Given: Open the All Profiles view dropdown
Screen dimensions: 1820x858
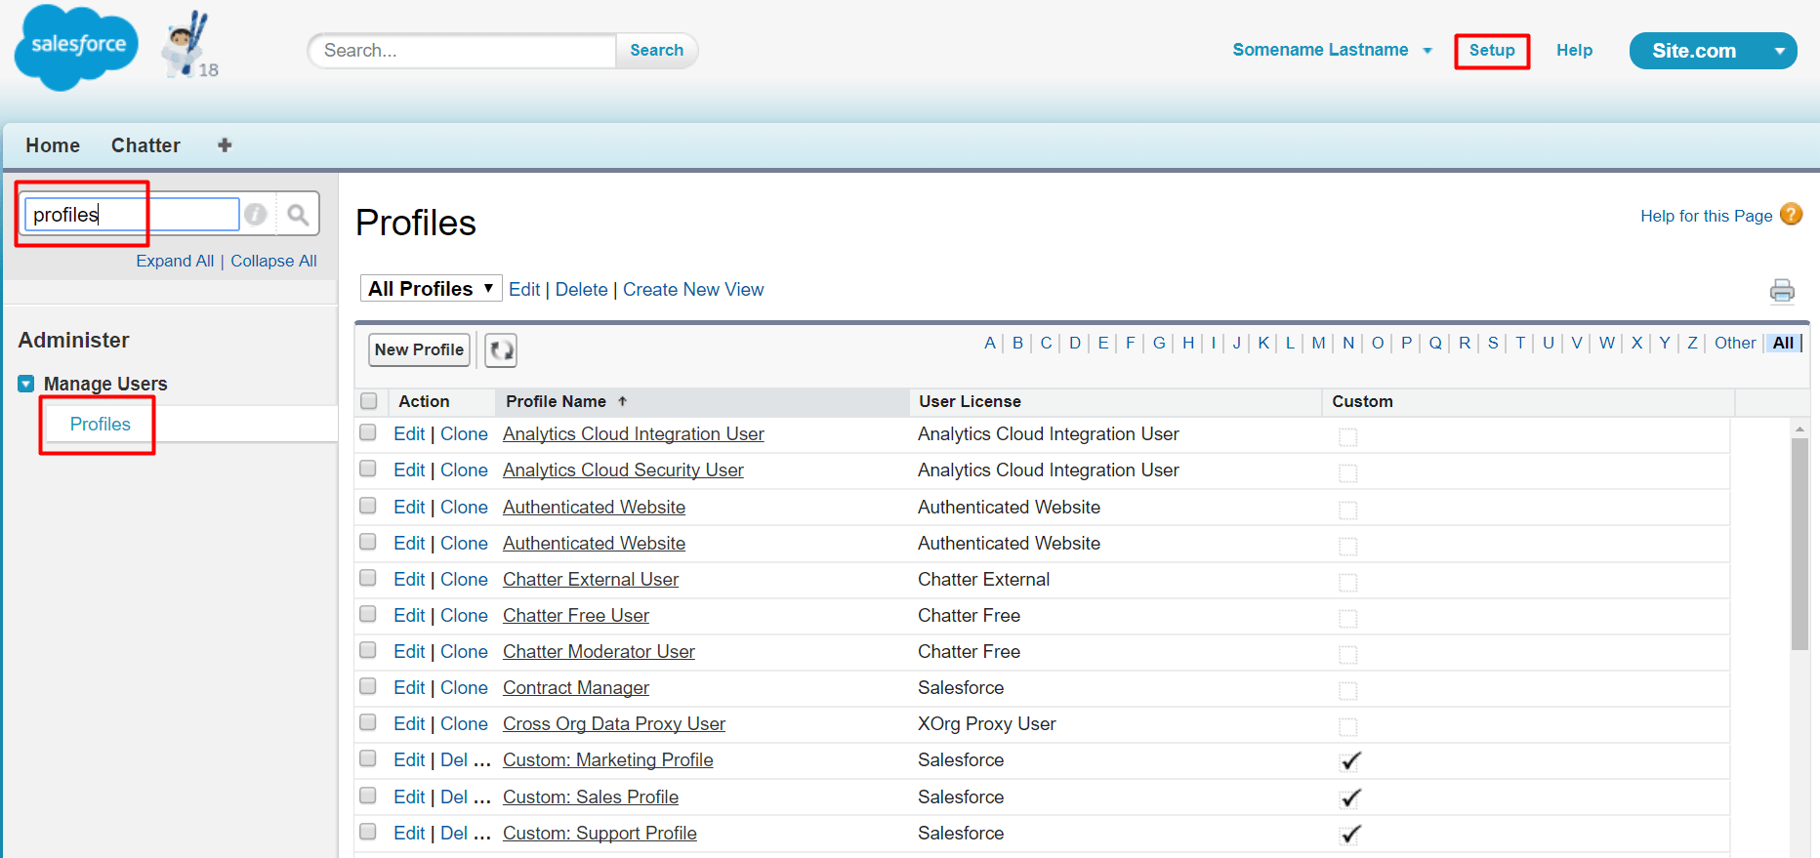Looking at the screenshot, I should 431,289.
